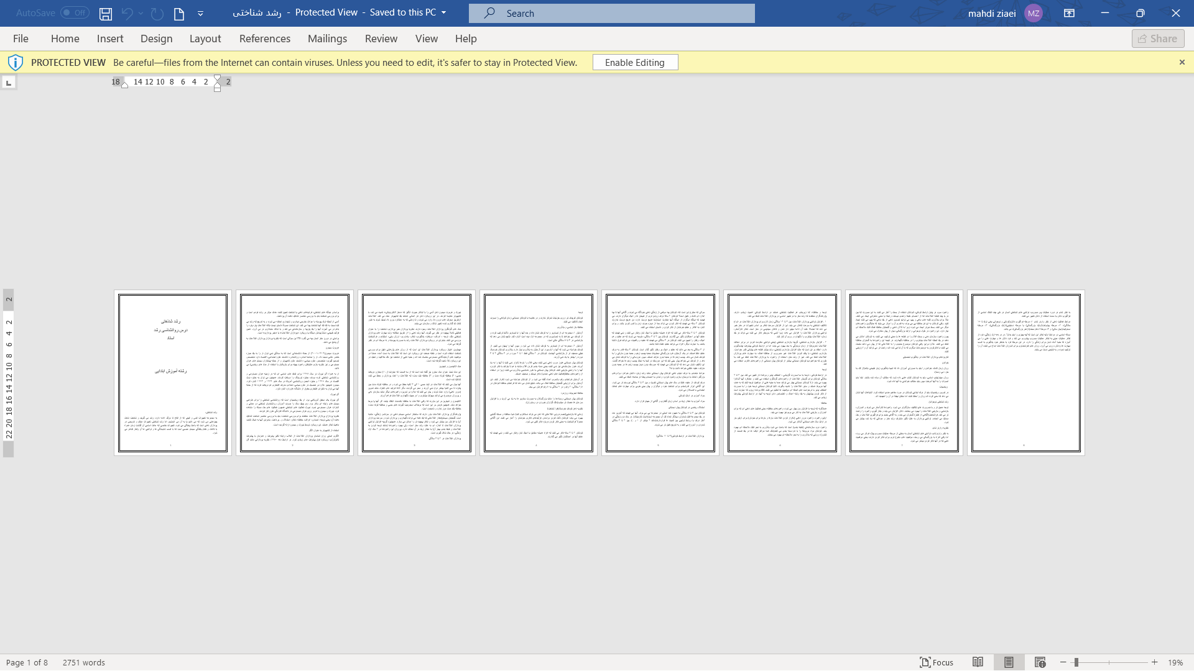Screen dimensions: 1194x671
Task: Open the References menu tab
Action: (x=264, y=39)
